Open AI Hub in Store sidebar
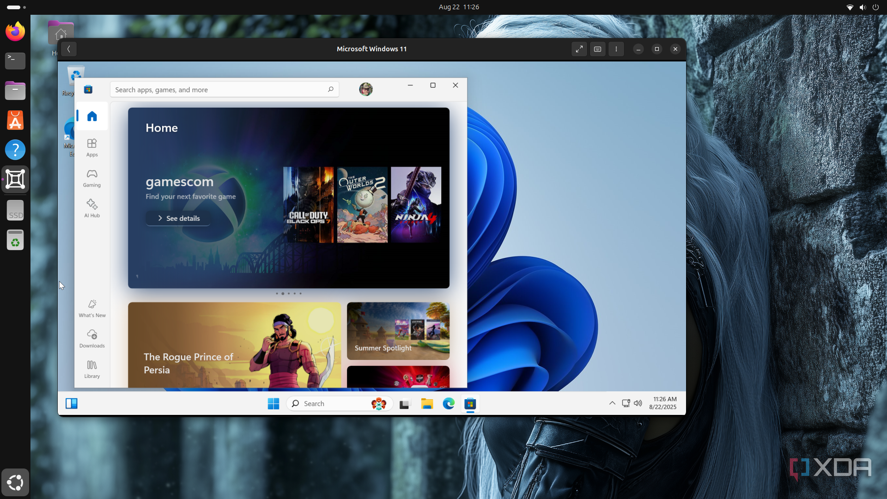 [92, 208]
